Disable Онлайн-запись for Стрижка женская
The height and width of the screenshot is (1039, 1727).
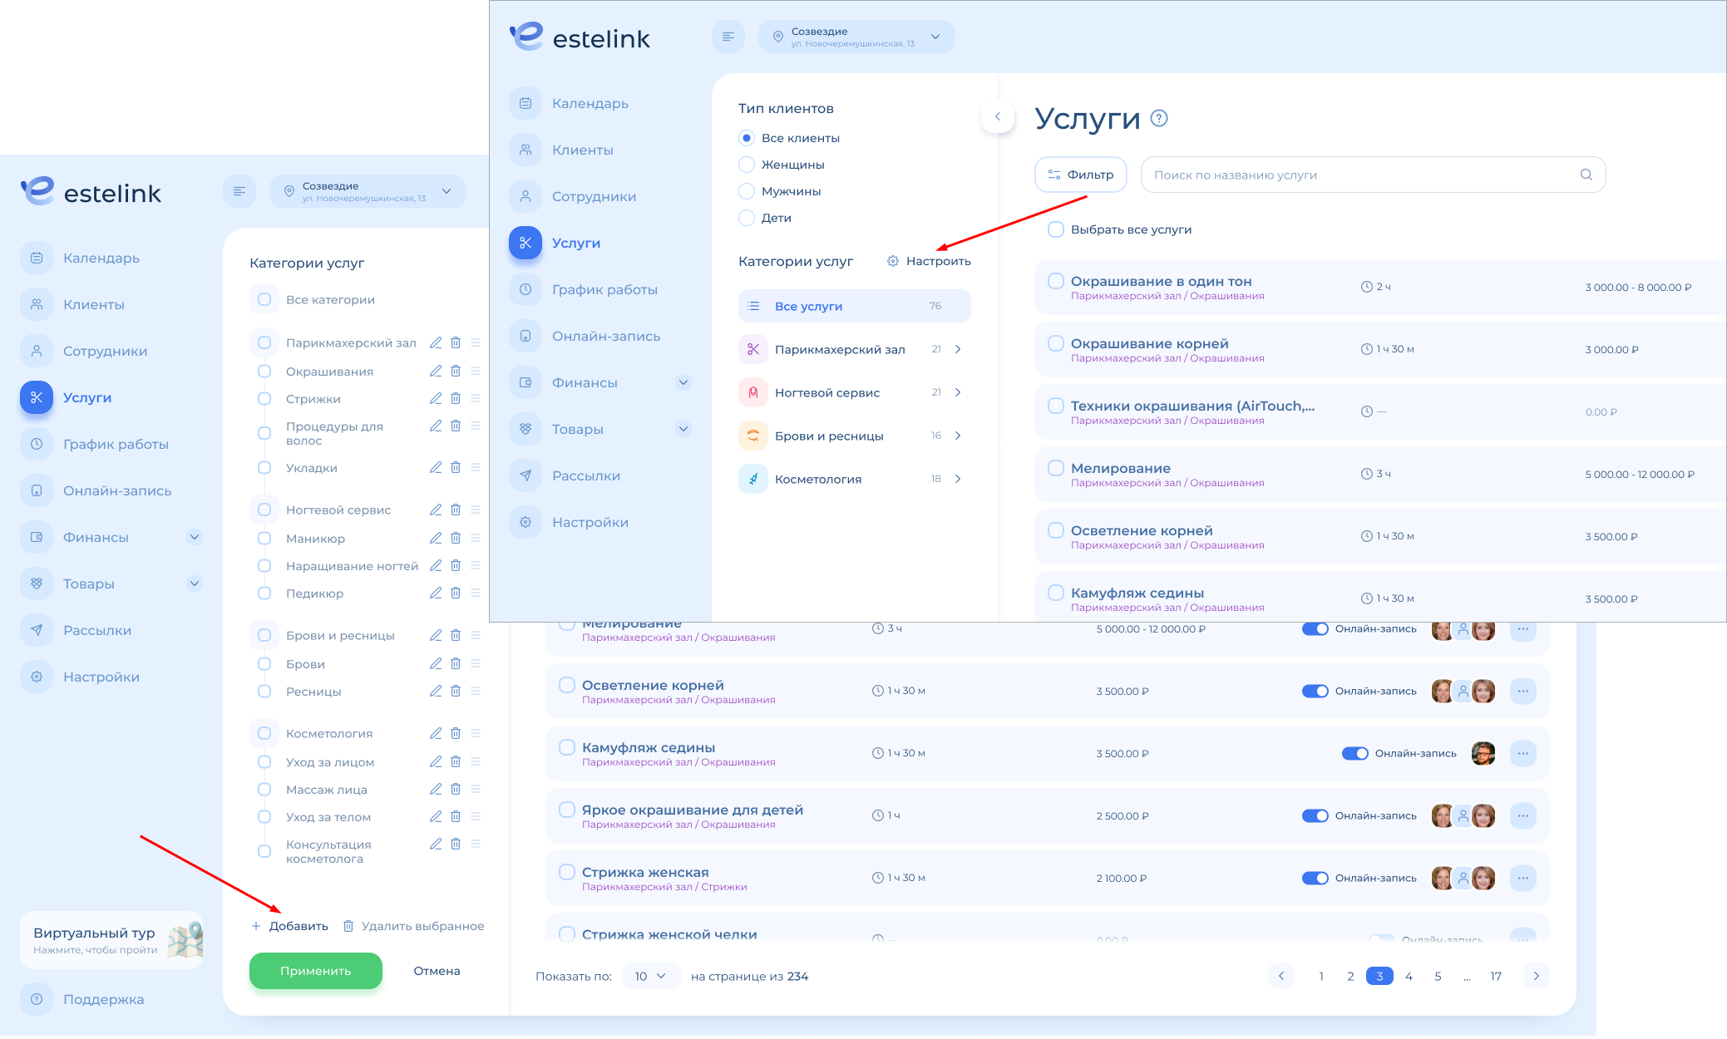1315,878
